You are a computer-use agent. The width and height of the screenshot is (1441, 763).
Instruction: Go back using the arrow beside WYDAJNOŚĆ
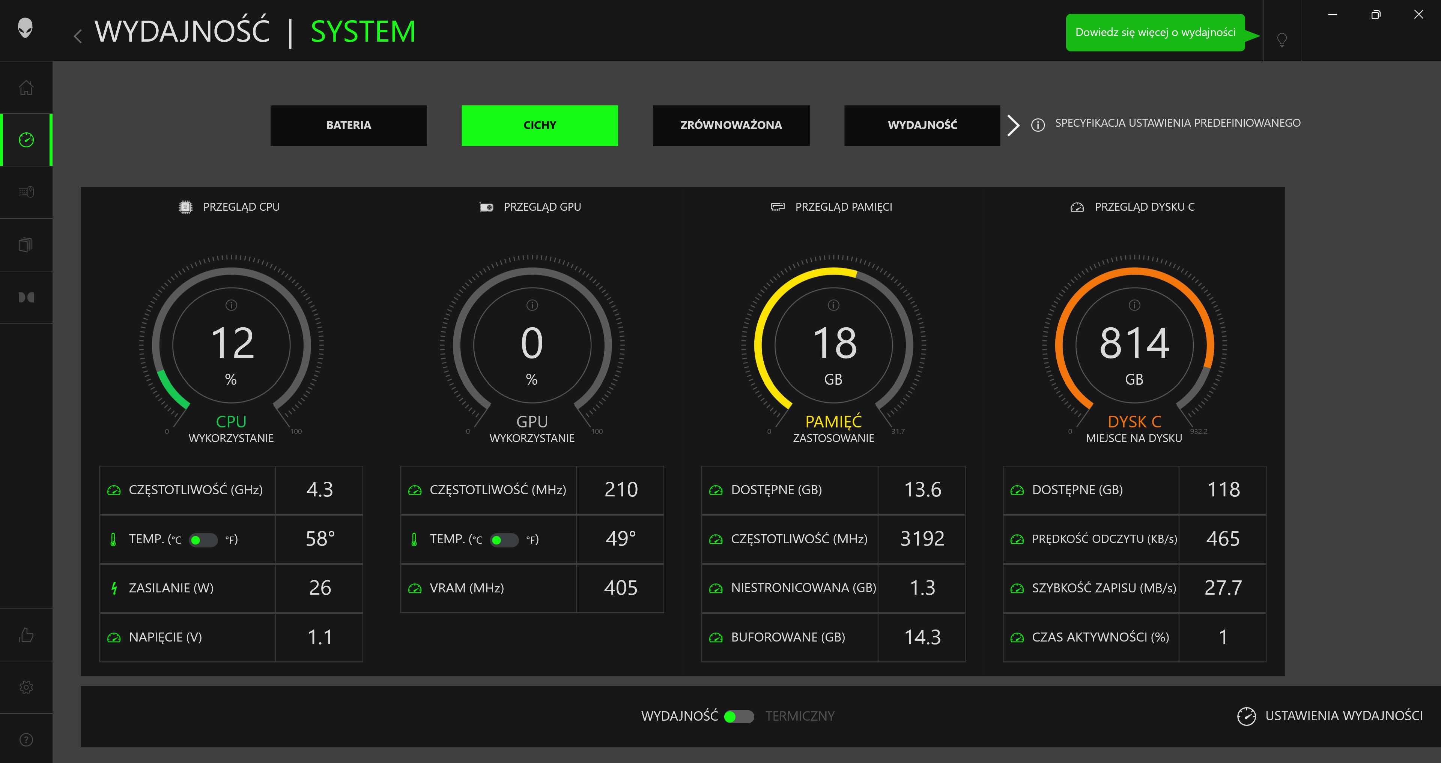tap(78, 36)
